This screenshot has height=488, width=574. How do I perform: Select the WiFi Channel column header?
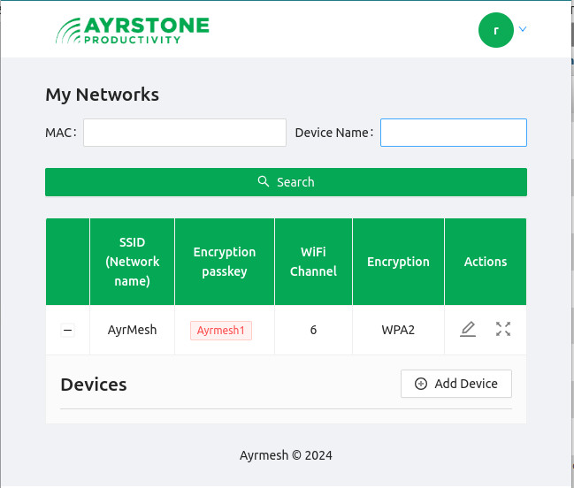pos(313,262)
